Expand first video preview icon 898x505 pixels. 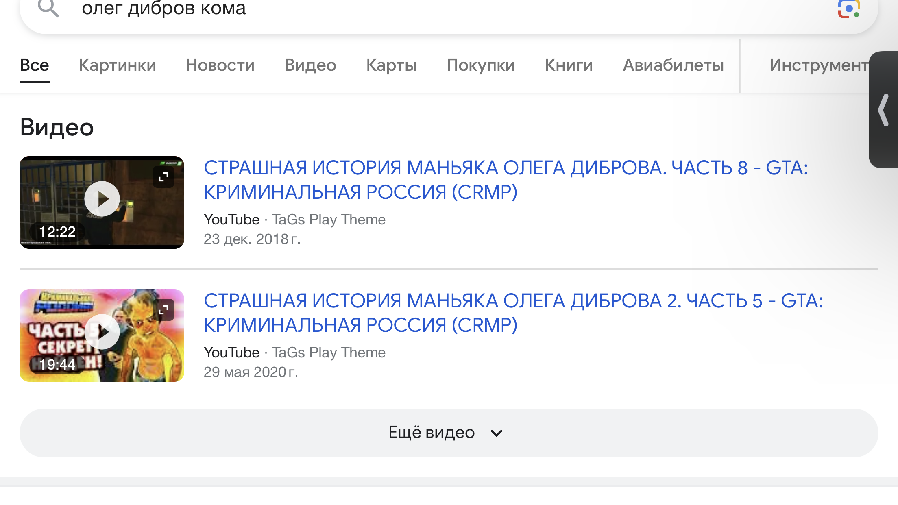click(x=163, y=177)
